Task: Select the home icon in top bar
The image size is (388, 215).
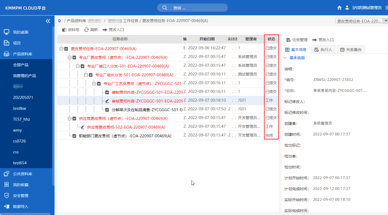Action: (339, 8)
